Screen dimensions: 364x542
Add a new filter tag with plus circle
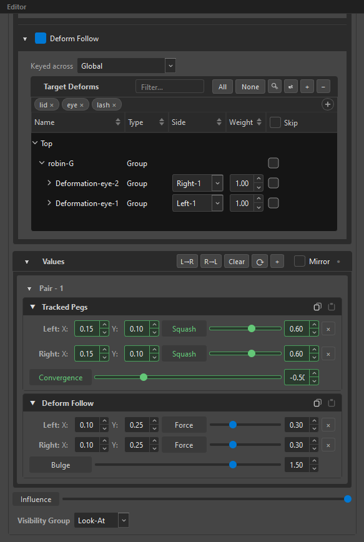[x=328, y=104]
